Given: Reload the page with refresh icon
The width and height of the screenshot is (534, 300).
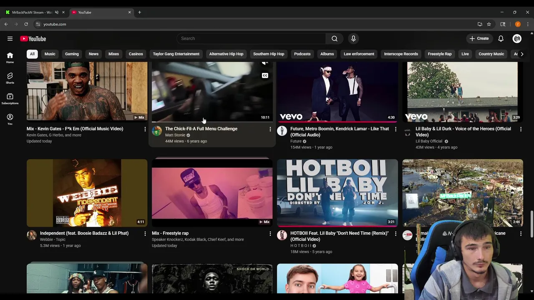Looking at the screenshot, I should pos(26,24).
